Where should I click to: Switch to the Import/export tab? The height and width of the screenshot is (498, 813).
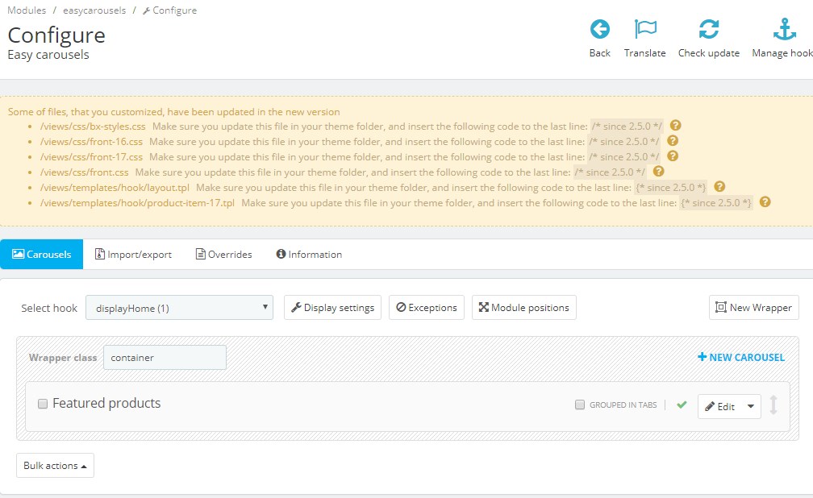pos(133,255)
